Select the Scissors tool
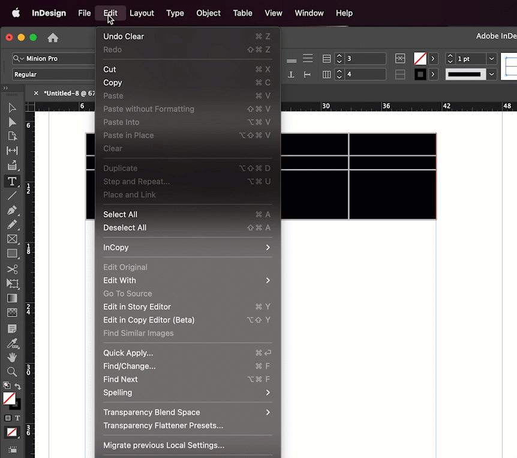Image resolution: width=517 pixels, height=458 pixels. (x=12, y=269)
